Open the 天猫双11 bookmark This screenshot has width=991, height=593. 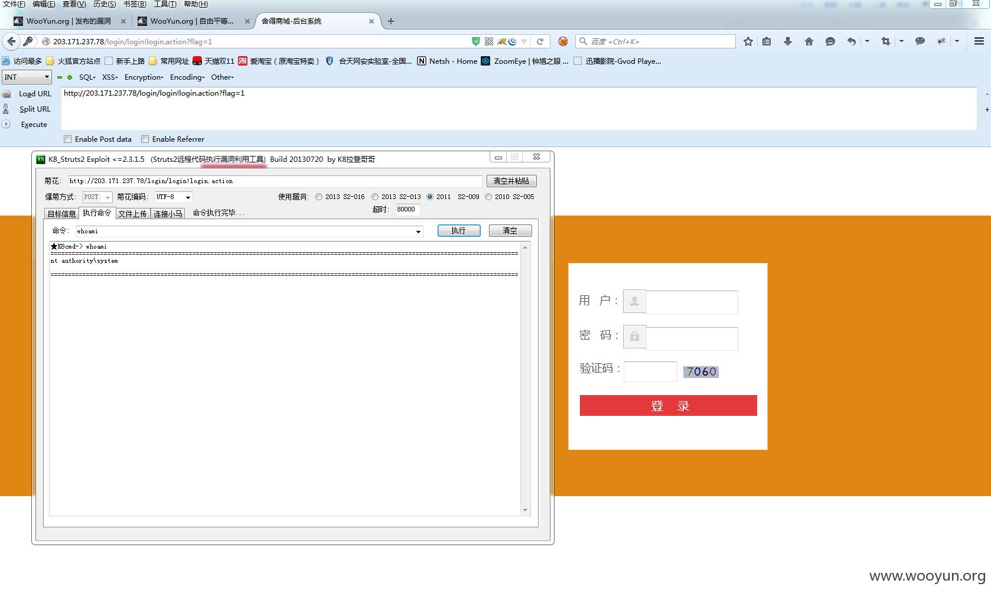pyautogui.click(x=213, y=61)
